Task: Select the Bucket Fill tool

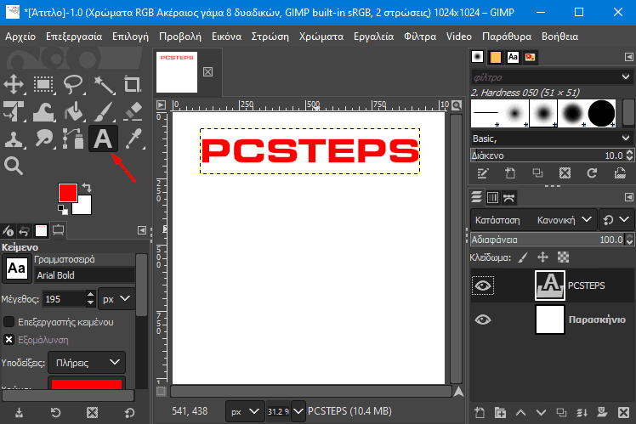Action: coord(73,111)
